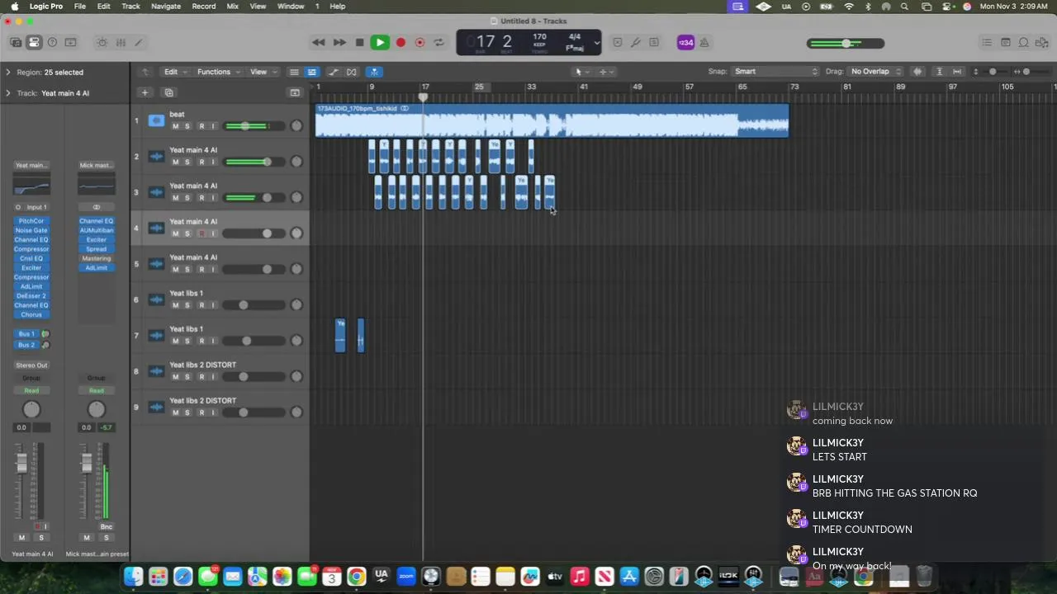The image size is (1057, 594).
Task: Click the Bus 1 send slot
Action: 26,334
